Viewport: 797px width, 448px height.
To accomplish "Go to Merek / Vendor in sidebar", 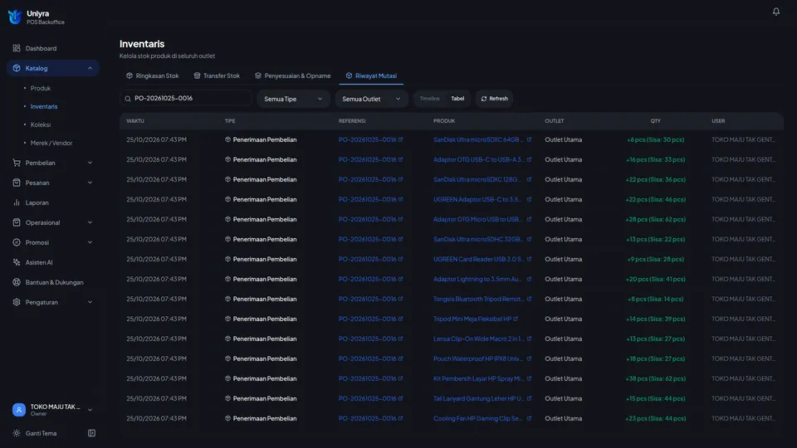I will pyautogui.click(x=51, y=143).
